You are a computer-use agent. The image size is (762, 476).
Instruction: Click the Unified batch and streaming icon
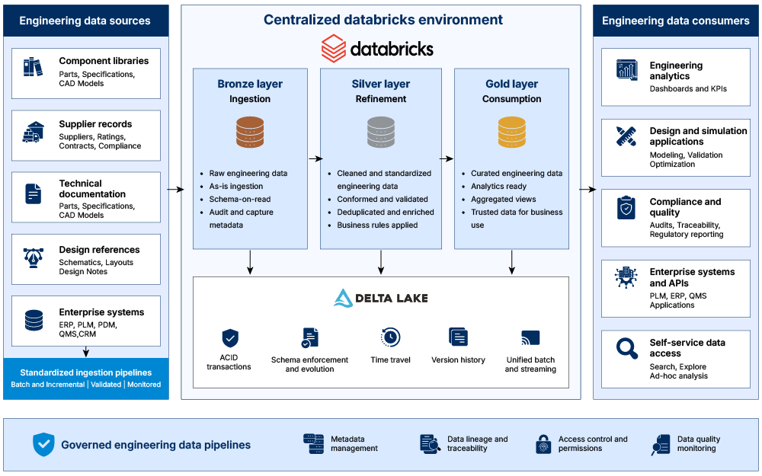530,337
